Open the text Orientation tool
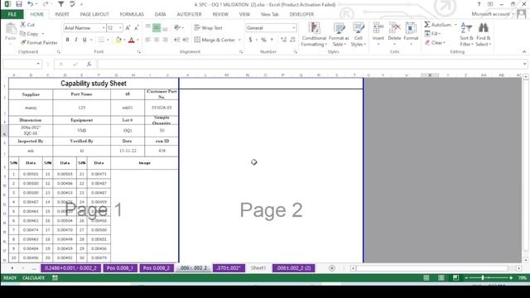Viewport: 530px width, 298px height. pyautogui.click(x=178, y=27)
